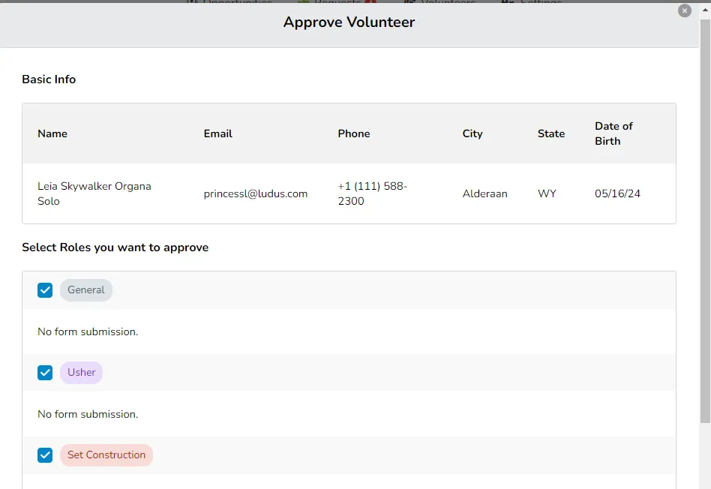Click the Phone column header
The width and height of the screenshot is (711, 489).
click(354, 133)
